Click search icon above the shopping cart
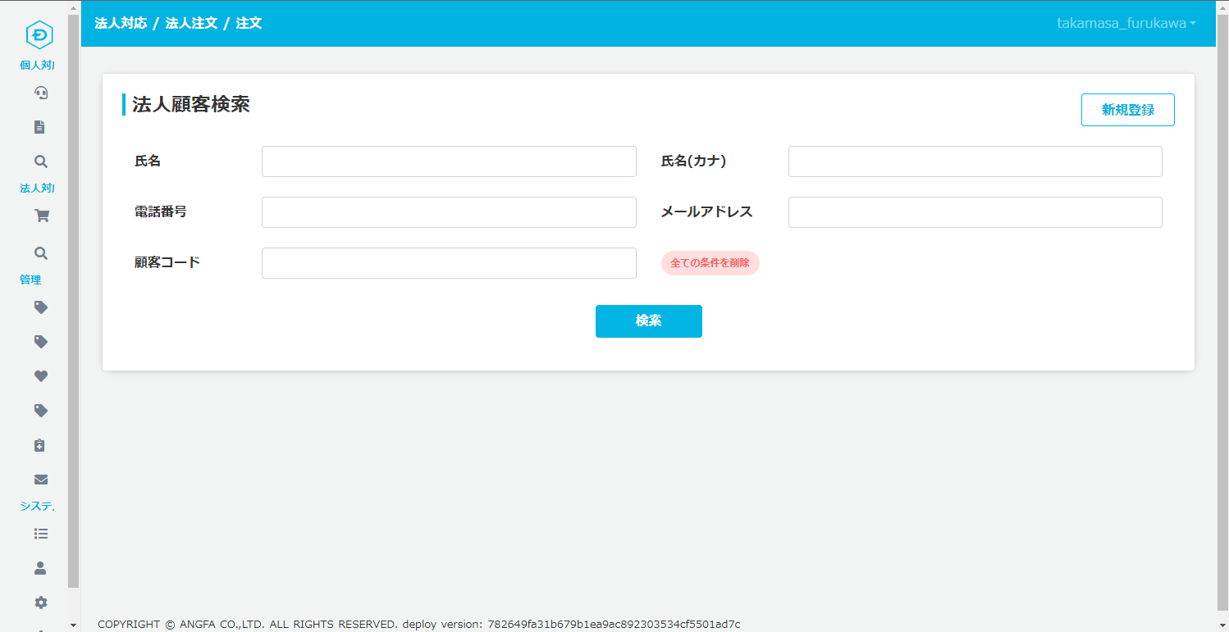This screenshot has height=632, width=1229. point(40,161)
